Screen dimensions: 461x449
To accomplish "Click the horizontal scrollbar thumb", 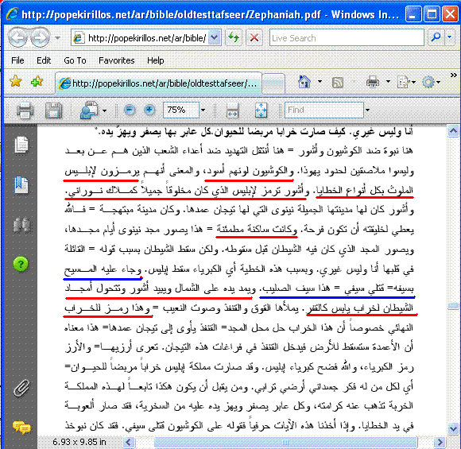I will 285,442.
